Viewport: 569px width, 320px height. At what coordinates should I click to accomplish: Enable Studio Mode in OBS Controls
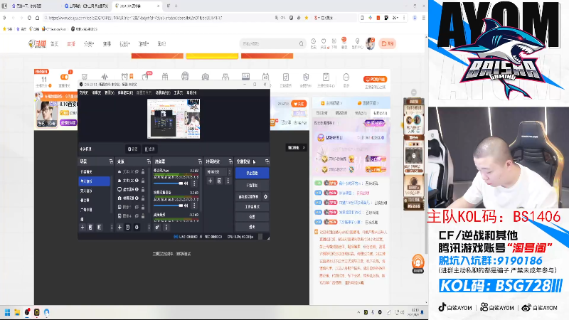(252, 207)
